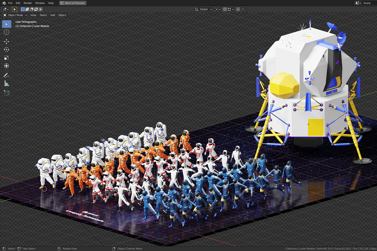Click 'Box Select' hint in status bar
377x251 pixels.
tap(30, 248)
